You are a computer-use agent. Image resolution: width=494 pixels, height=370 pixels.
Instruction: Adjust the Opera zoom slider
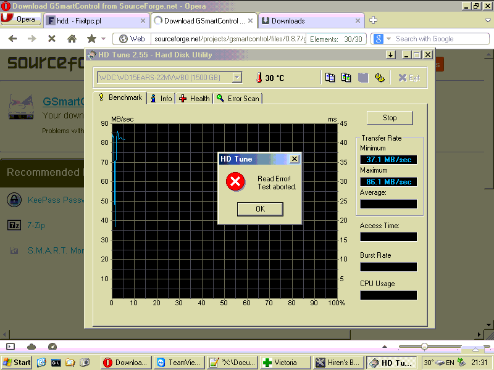click(x=424, y=347)
